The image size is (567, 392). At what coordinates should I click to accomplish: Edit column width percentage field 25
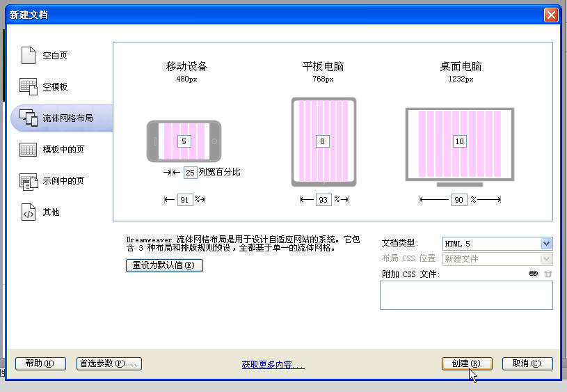(x=190, y=173)
